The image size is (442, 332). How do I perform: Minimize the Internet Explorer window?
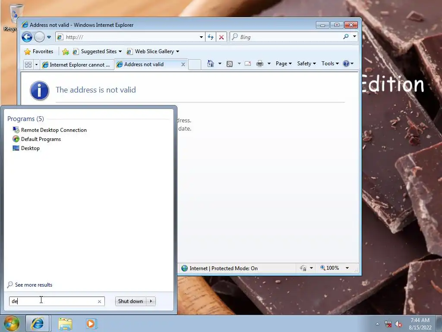(x=323, y=25)
